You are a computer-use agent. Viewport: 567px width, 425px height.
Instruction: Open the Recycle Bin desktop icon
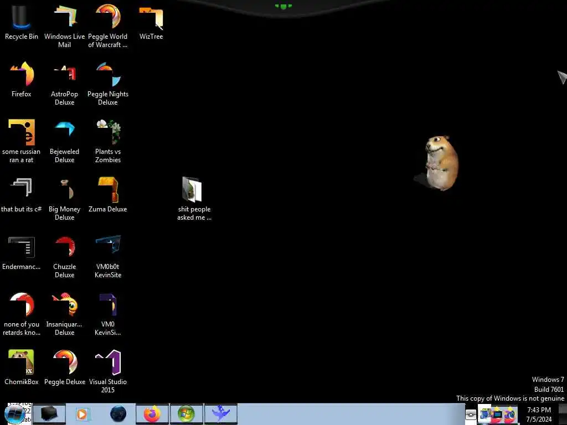(x=22, y=22)
